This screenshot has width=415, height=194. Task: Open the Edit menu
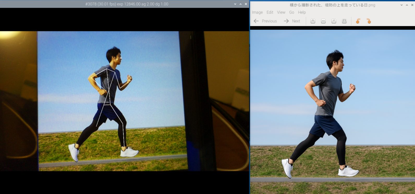[270, 12]
